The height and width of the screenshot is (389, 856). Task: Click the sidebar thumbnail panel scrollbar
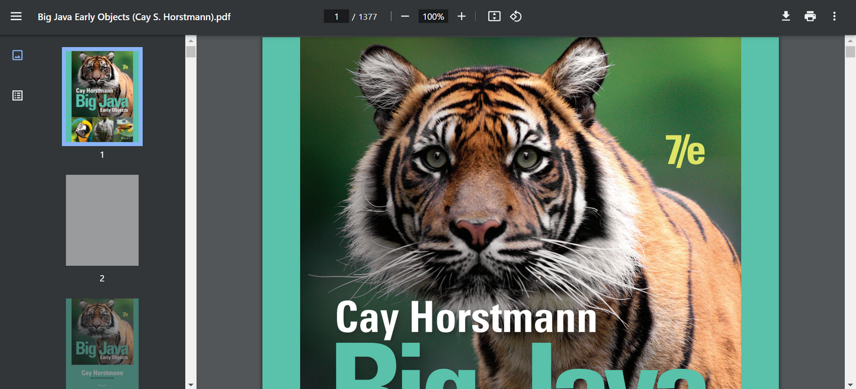[191, 52]
